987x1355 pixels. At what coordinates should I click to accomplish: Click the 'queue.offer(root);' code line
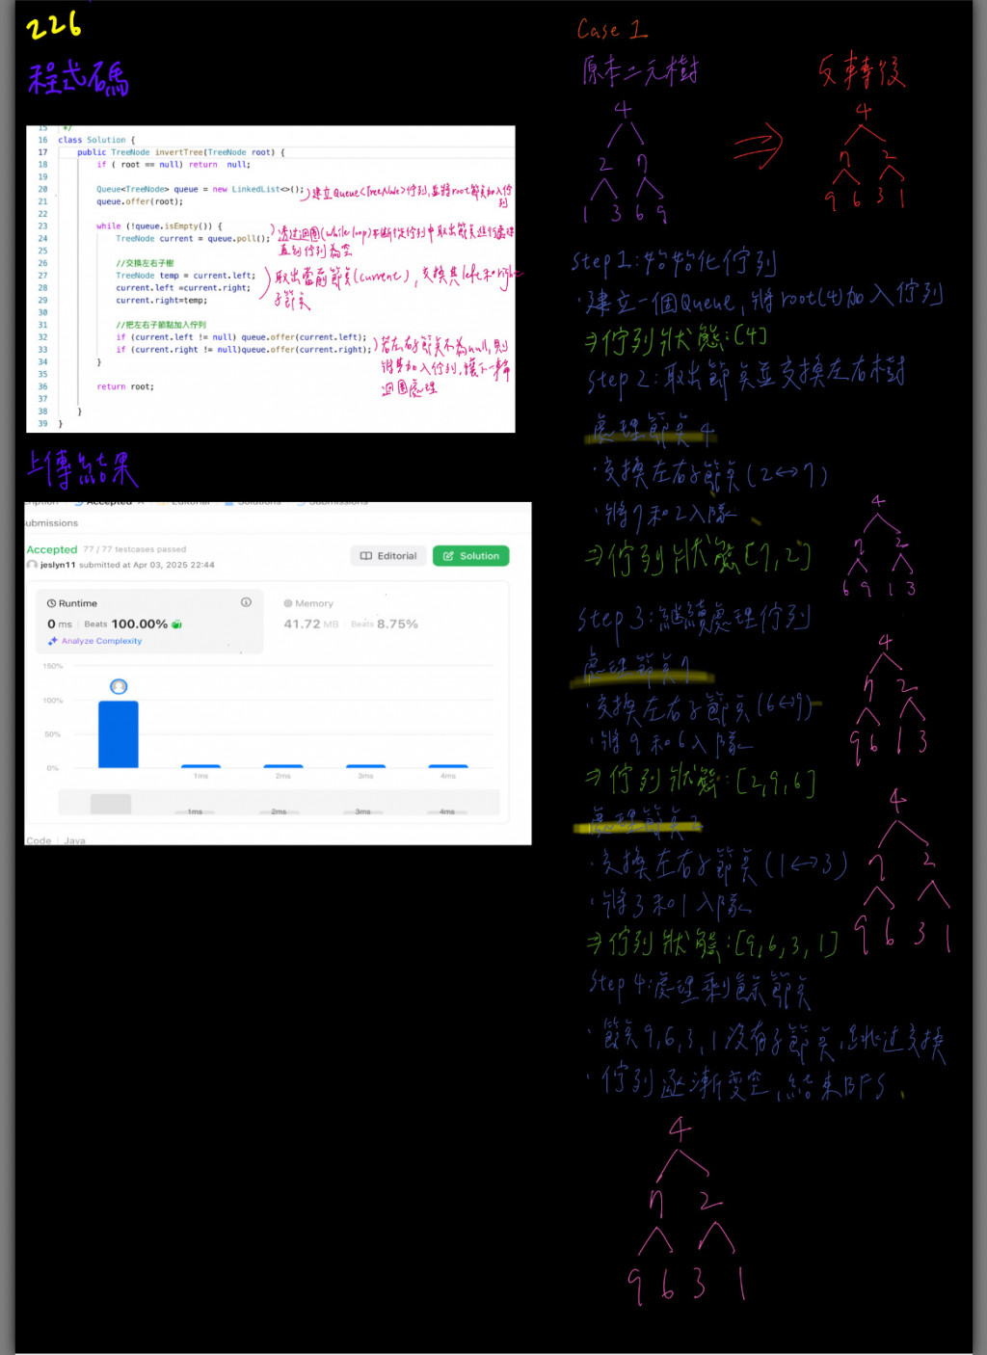point(140,201)
